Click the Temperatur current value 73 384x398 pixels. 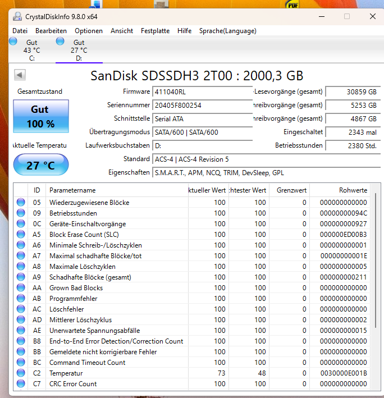click(x=221, y=373)
